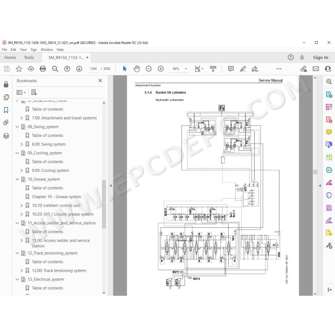This screenshot has height=335, width=335.
Task: Open the View menu
Action: [x=23, y=50]
